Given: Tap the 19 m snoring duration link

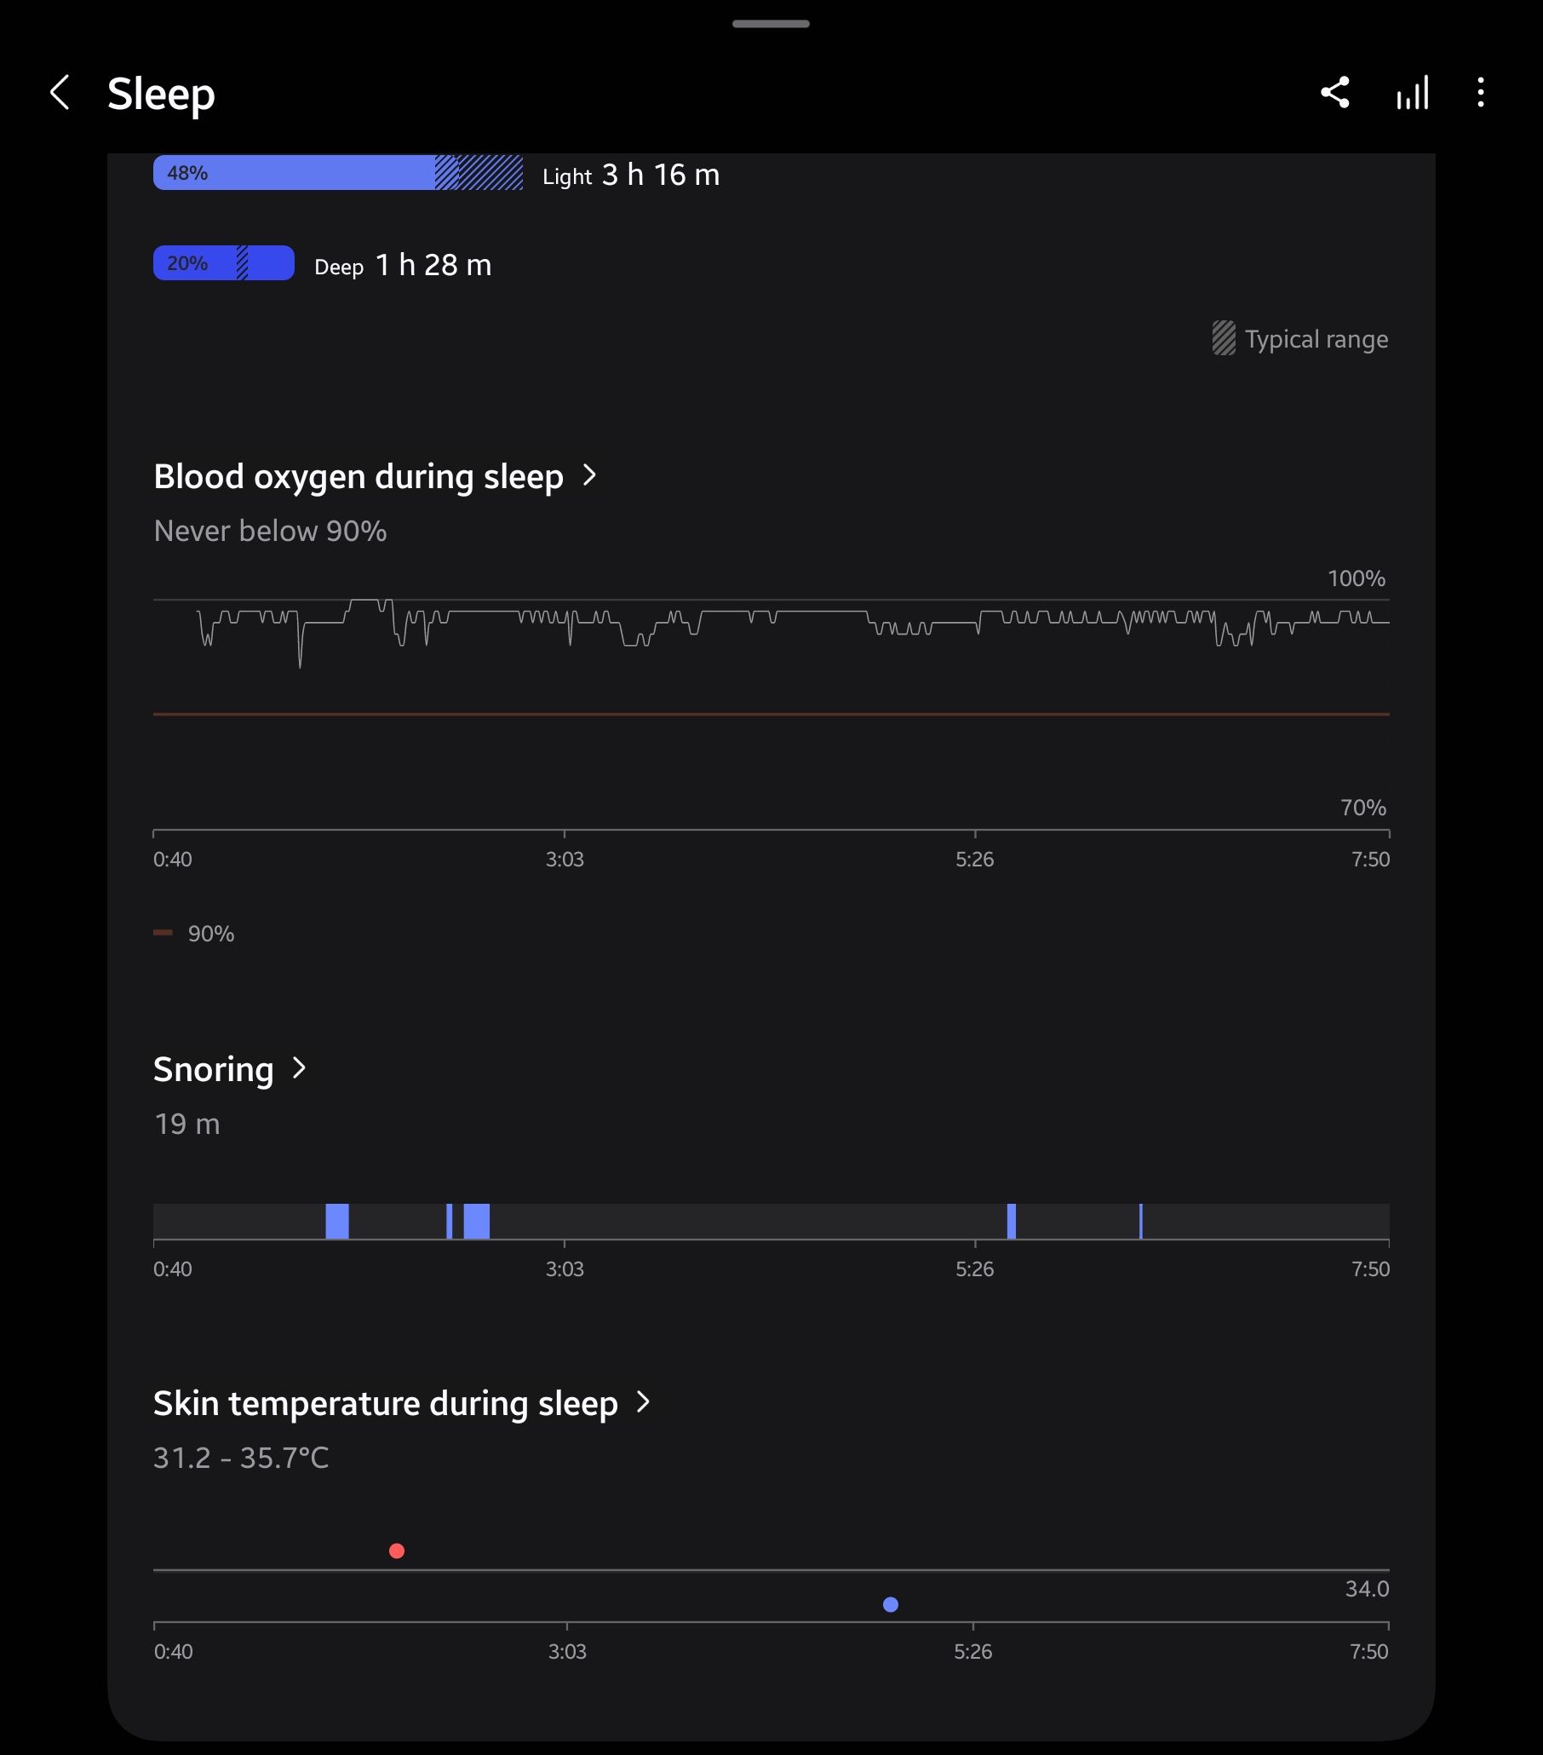Looking at the screenshot, I should pos(187,1124).
